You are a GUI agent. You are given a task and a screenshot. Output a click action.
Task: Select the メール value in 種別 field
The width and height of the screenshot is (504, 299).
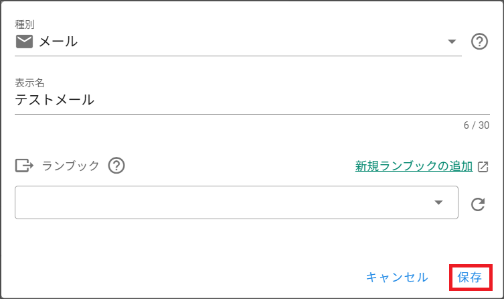[58, 42]
